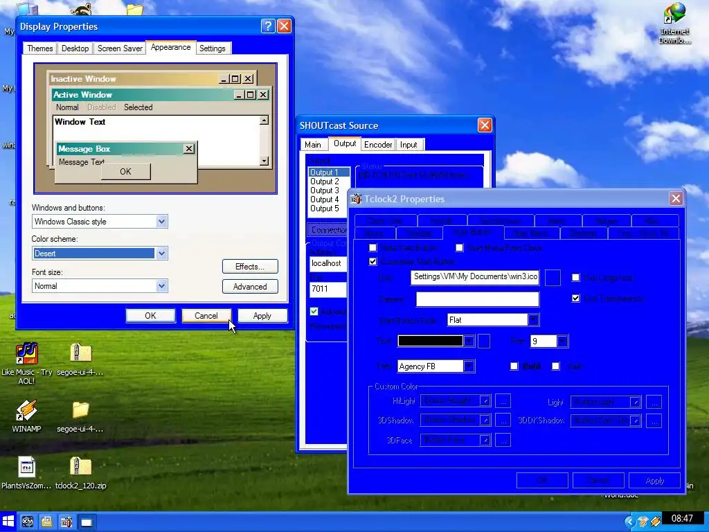The width and height of the screenshot is (709, 532).
Task: Click the globe tray icon
Action: (x=642, y=522)
